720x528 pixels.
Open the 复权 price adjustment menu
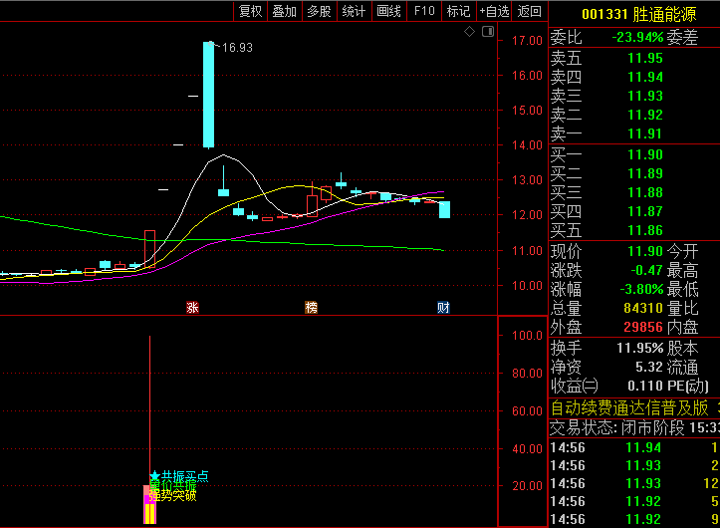[250, 11]
